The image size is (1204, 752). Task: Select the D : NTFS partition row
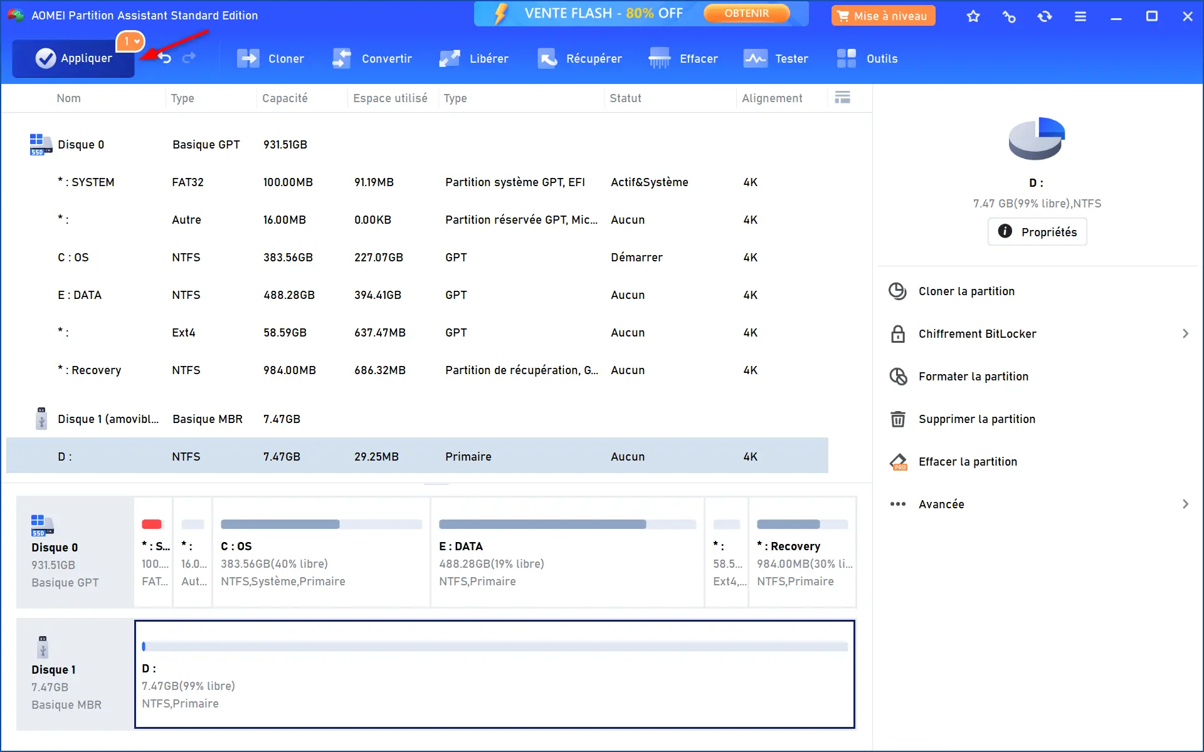tap(417, 456)
